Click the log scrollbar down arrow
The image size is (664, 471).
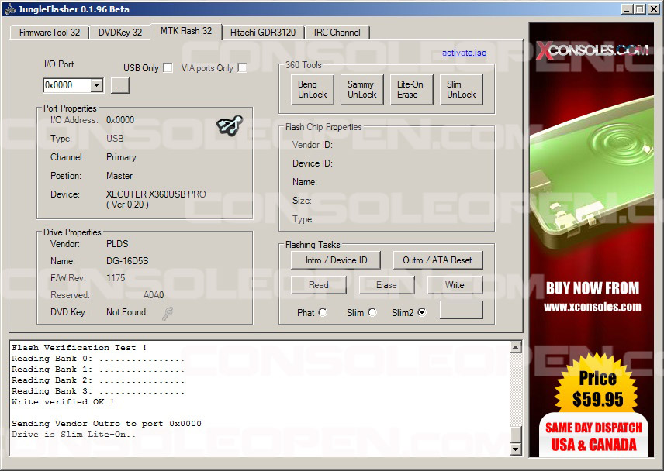coord(516,449)
